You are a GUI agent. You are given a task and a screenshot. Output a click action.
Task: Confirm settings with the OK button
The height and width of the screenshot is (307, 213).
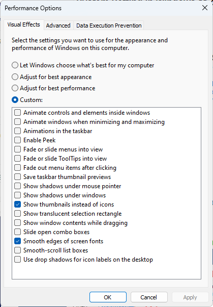pos(108,297)
